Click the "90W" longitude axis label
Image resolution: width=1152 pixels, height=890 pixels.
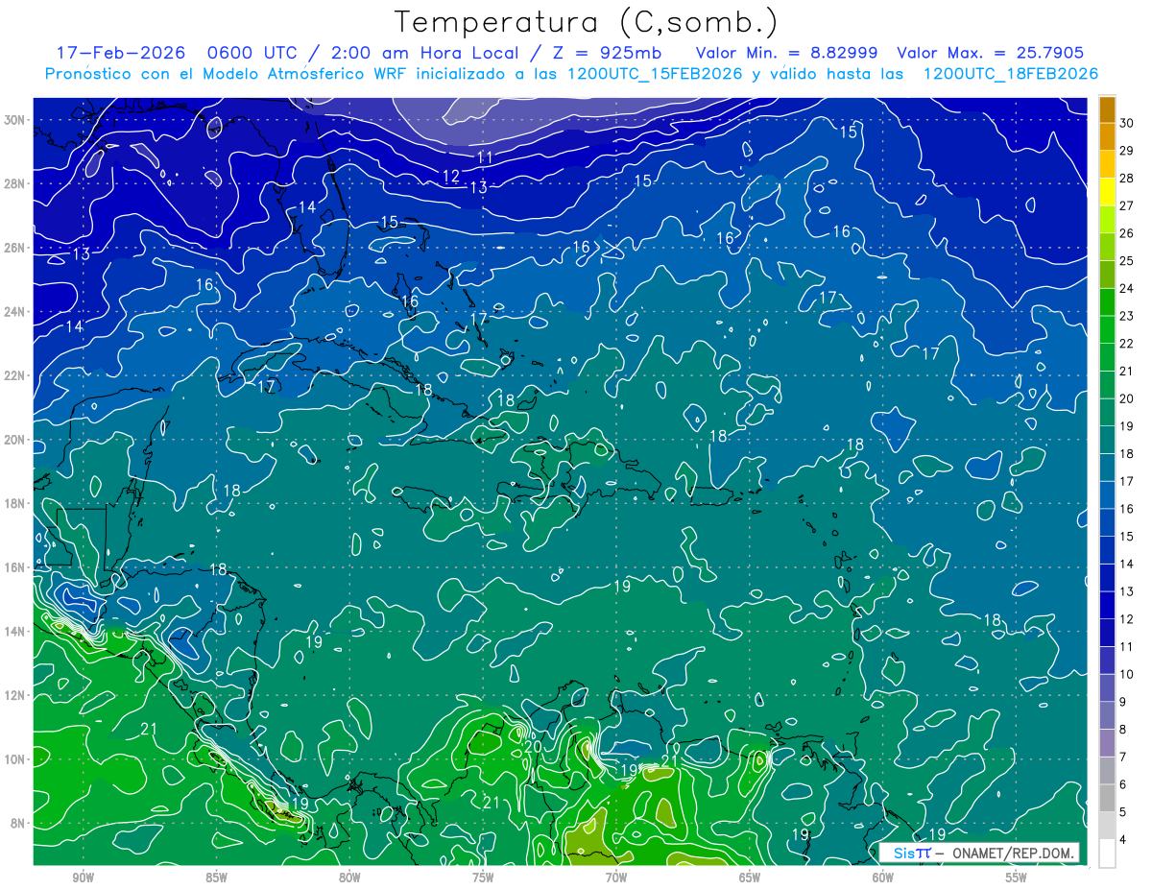click(x=83, y=878)
